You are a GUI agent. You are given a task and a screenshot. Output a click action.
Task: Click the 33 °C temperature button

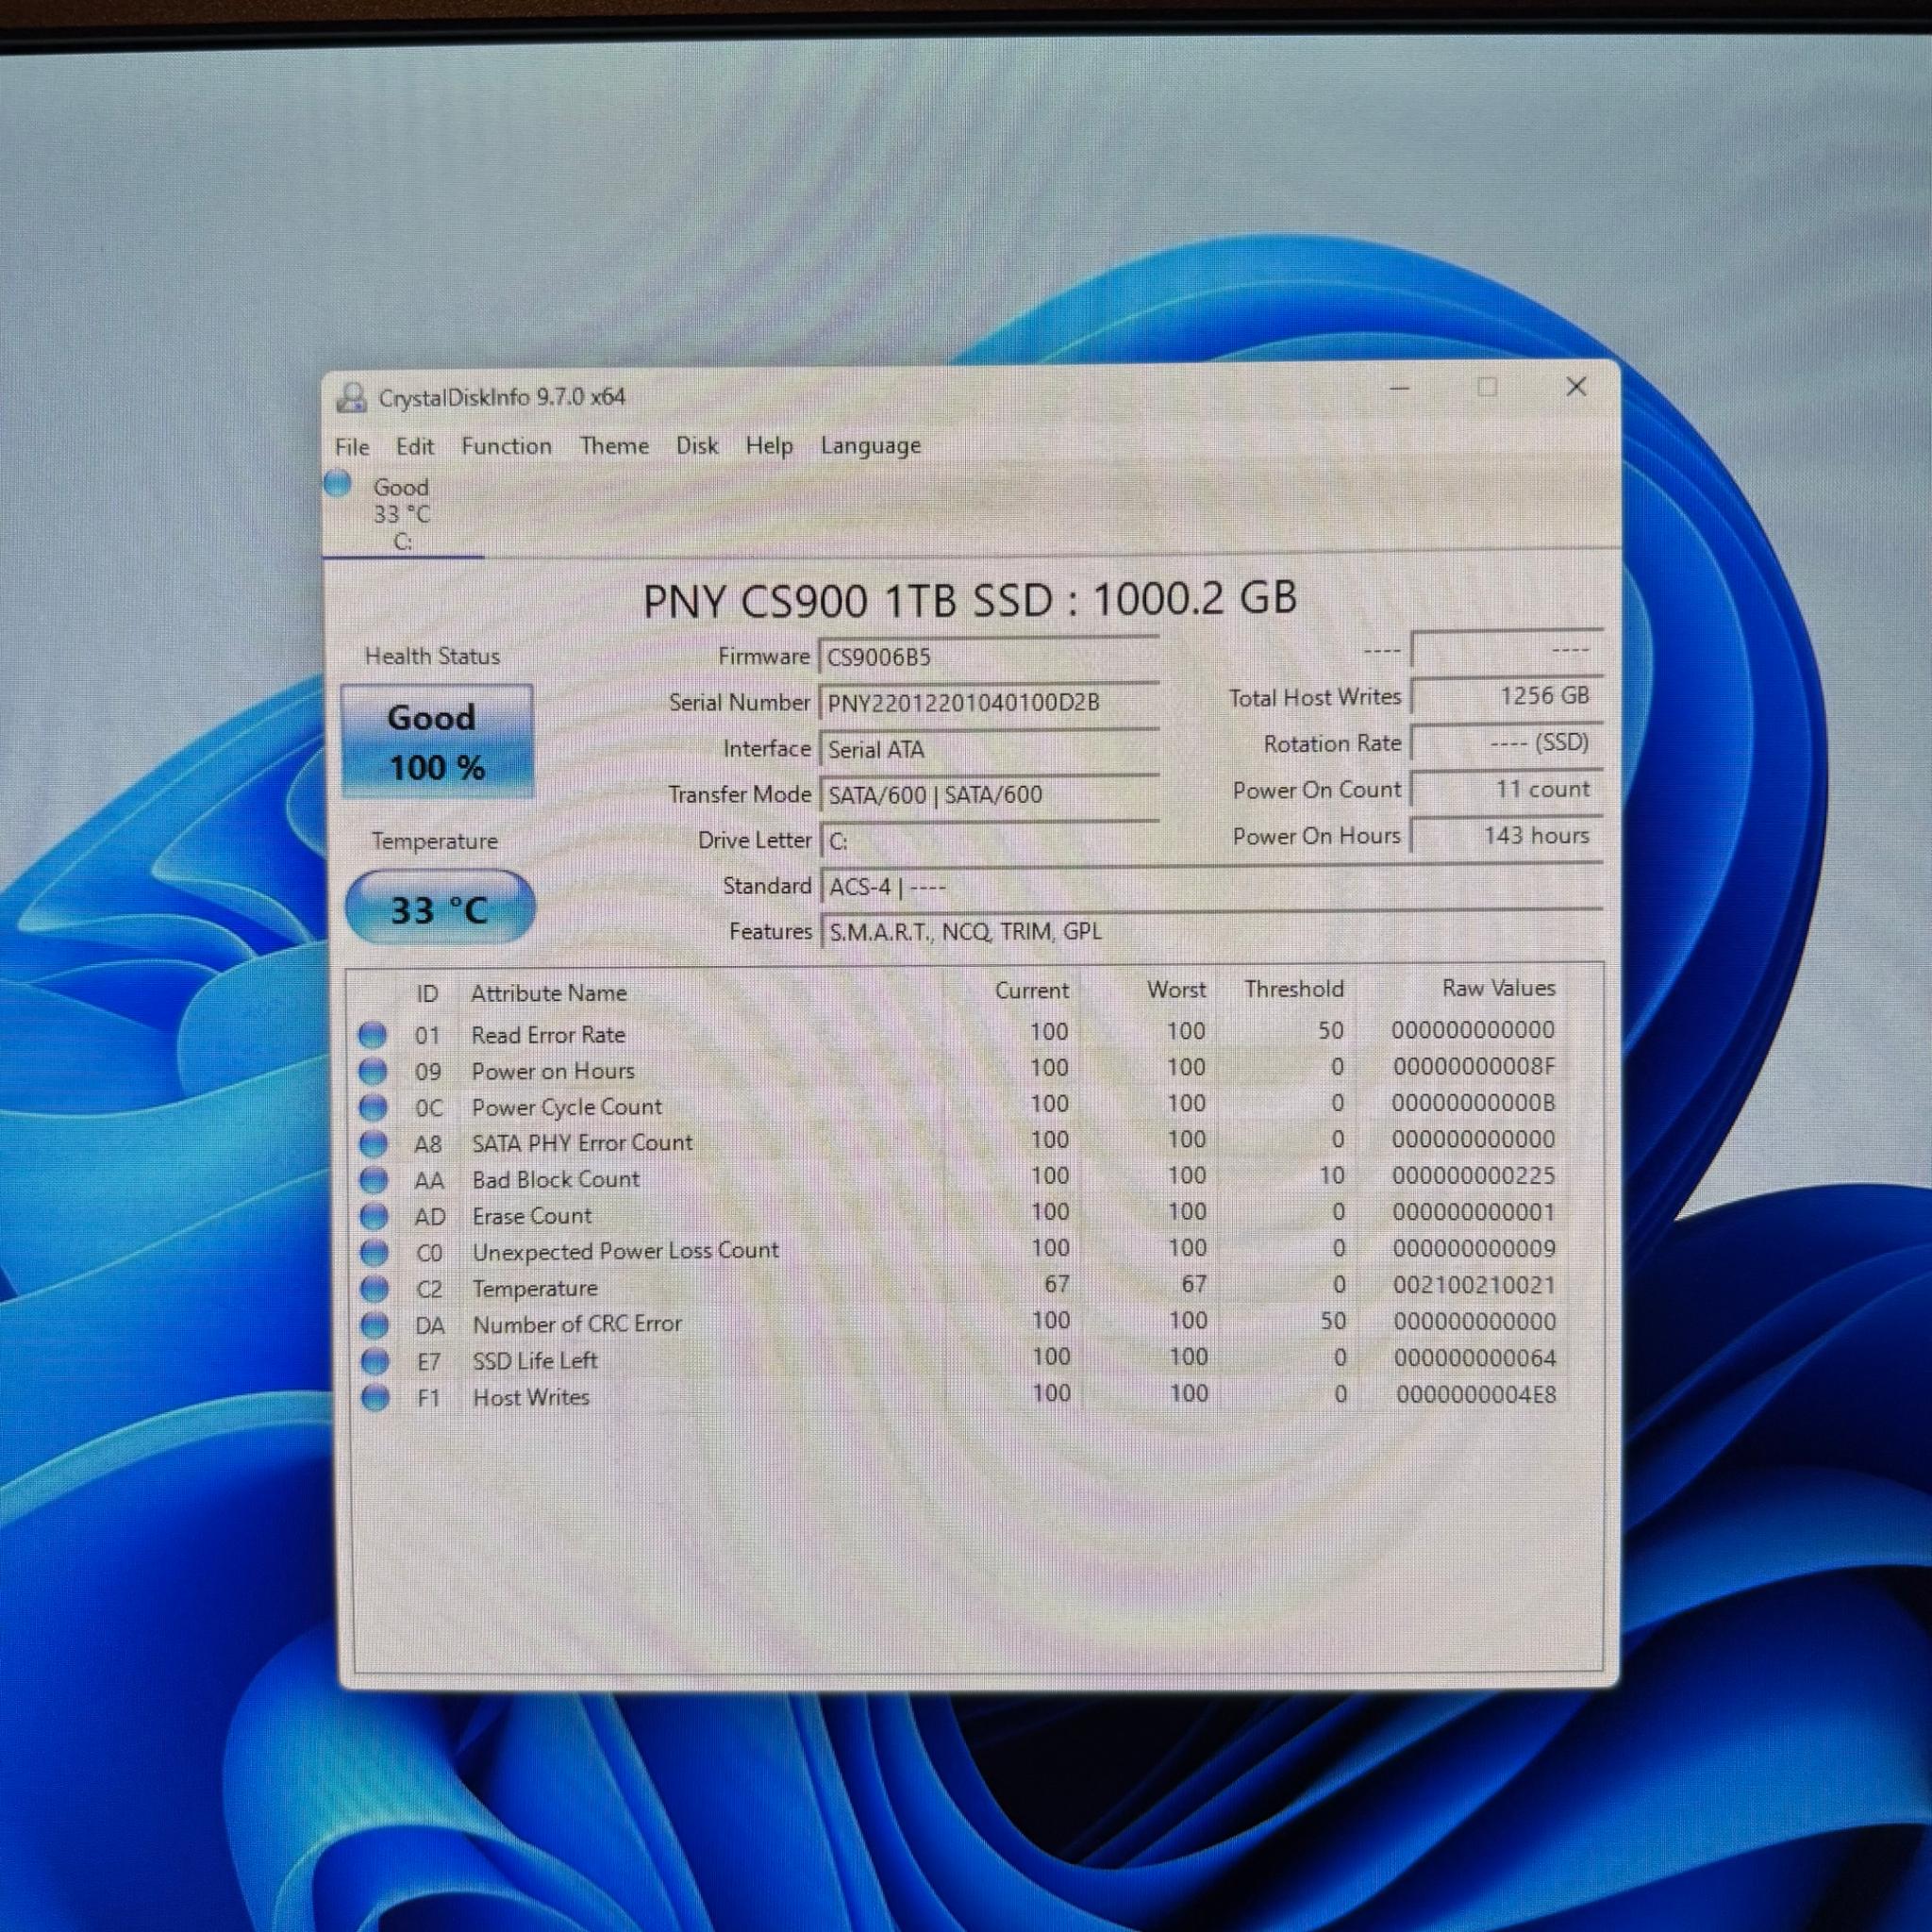click(x=440, y=907)
